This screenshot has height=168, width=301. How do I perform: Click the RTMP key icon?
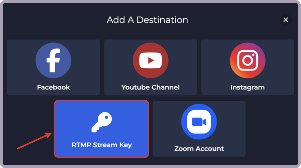pyautogui.click(x=102, y=122)
